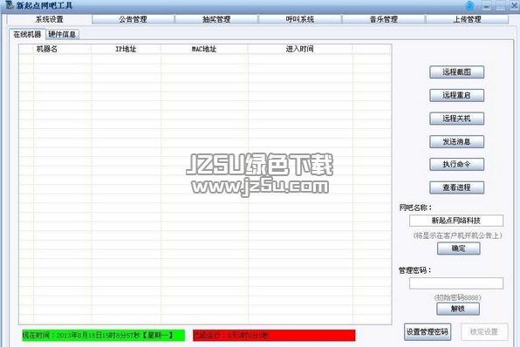The image size is (520, 347).
Task: Open the 上传管理 tab
Action: 467,19
